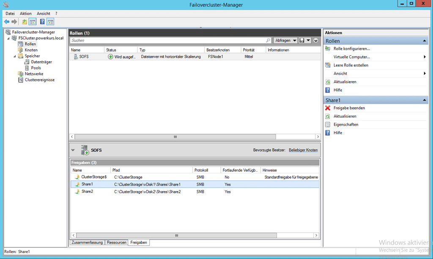Viewport: 433px width, 259px height.
Task: Click the ClusterStorage$ share icon
Action: pyautogui.click(x=77, y=177)
